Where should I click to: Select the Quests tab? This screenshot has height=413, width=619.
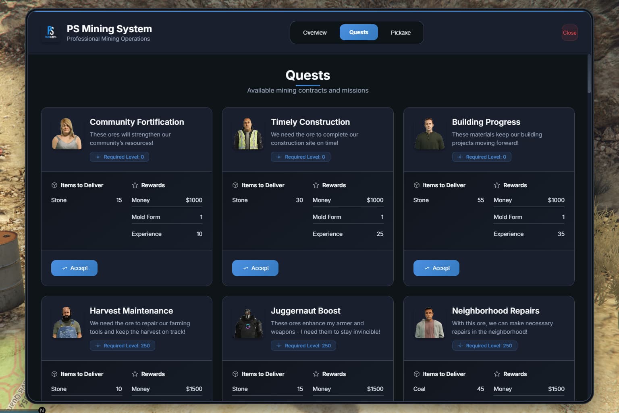coord(359,32)
